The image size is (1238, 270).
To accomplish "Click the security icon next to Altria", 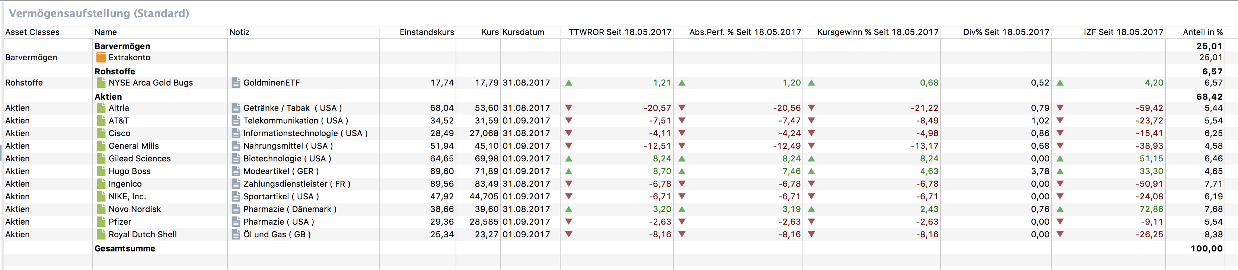I will pos(101,108).
